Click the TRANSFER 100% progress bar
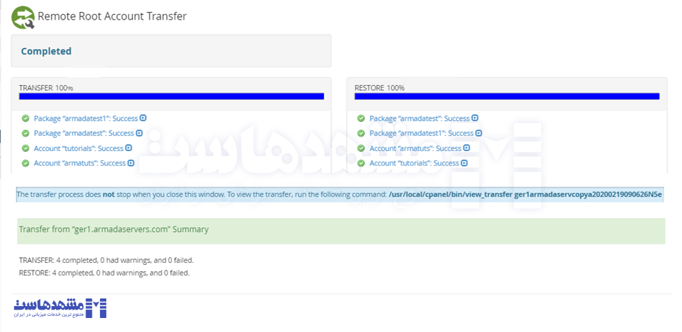This screenshot has height=332, width=682. 171,96
